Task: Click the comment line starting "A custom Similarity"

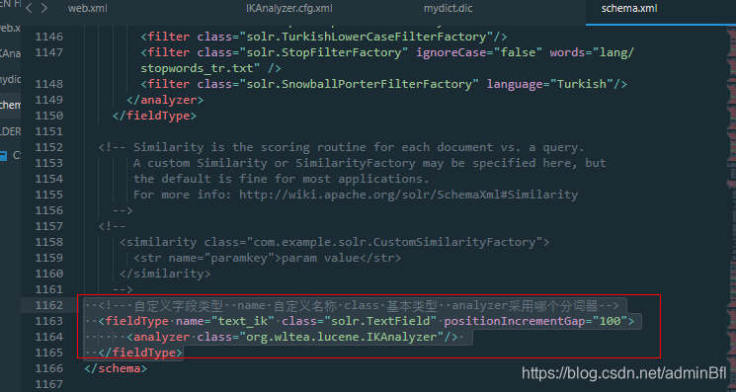Action: tap(369, 163)
